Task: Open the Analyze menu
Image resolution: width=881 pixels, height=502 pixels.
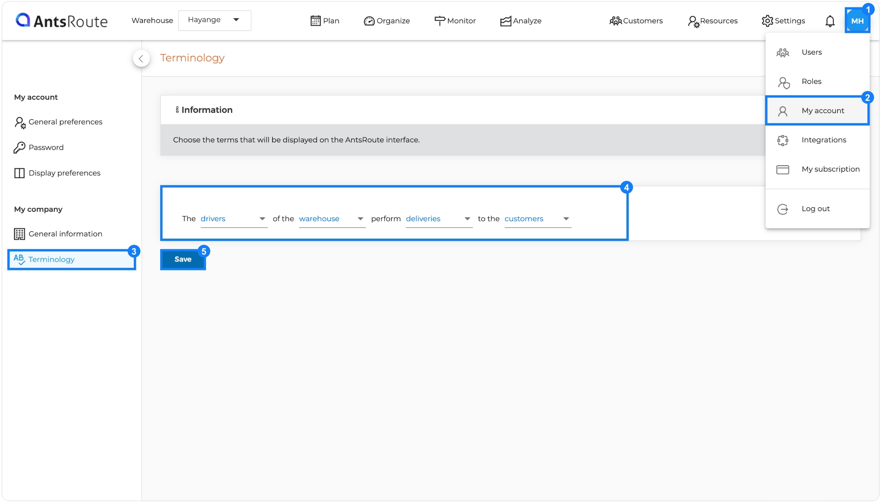Action: click(x=521, y=21)
